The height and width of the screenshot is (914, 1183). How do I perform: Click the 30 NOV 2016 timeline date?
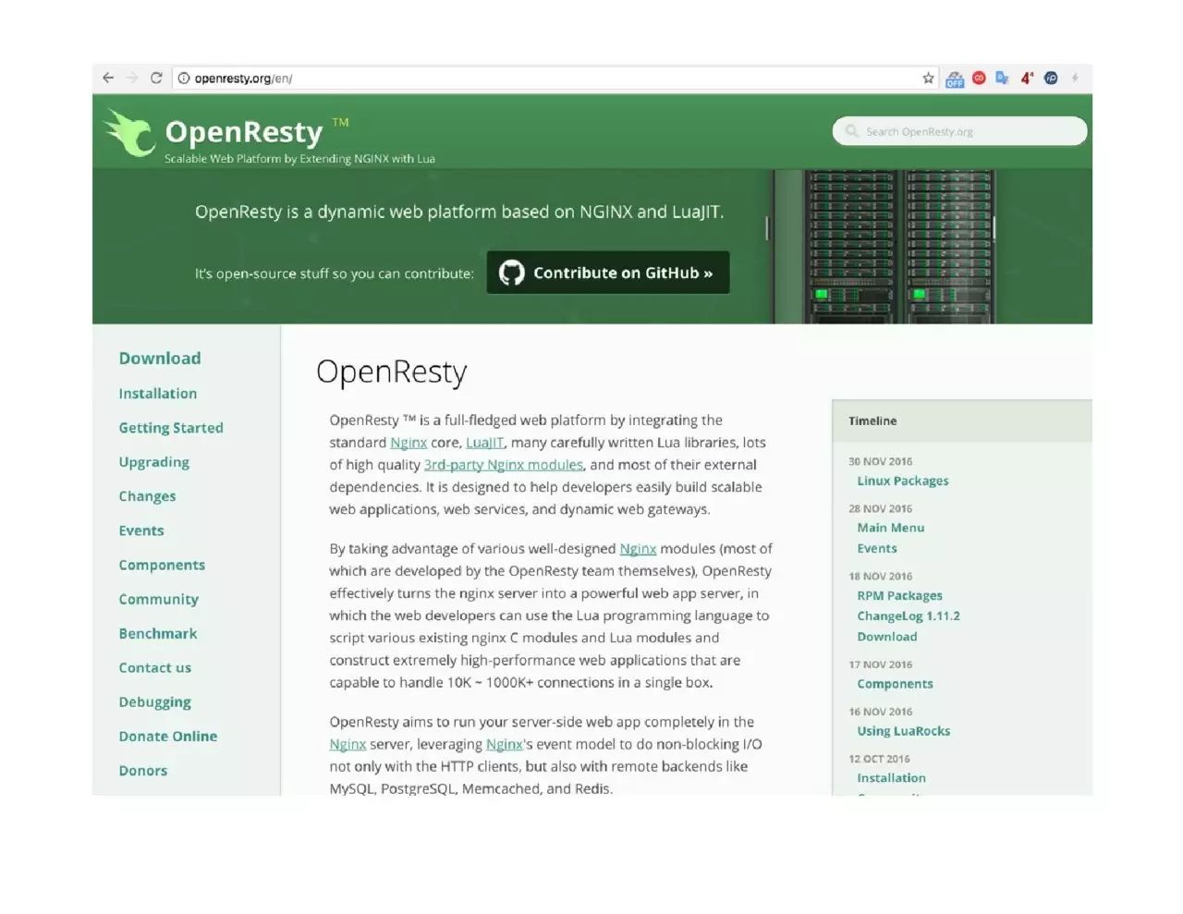pos(881,461)
